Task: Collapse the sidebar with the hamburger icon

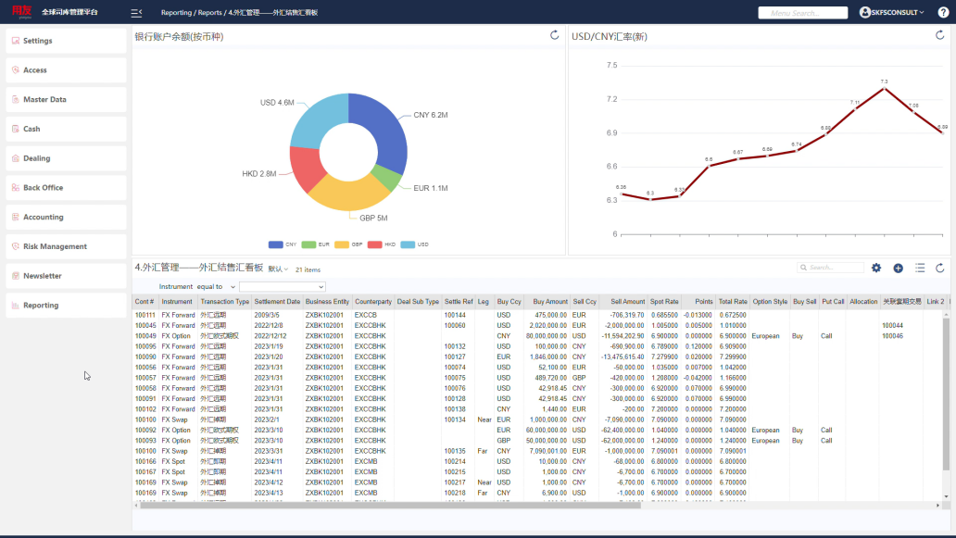Action: tap(136, 13)
